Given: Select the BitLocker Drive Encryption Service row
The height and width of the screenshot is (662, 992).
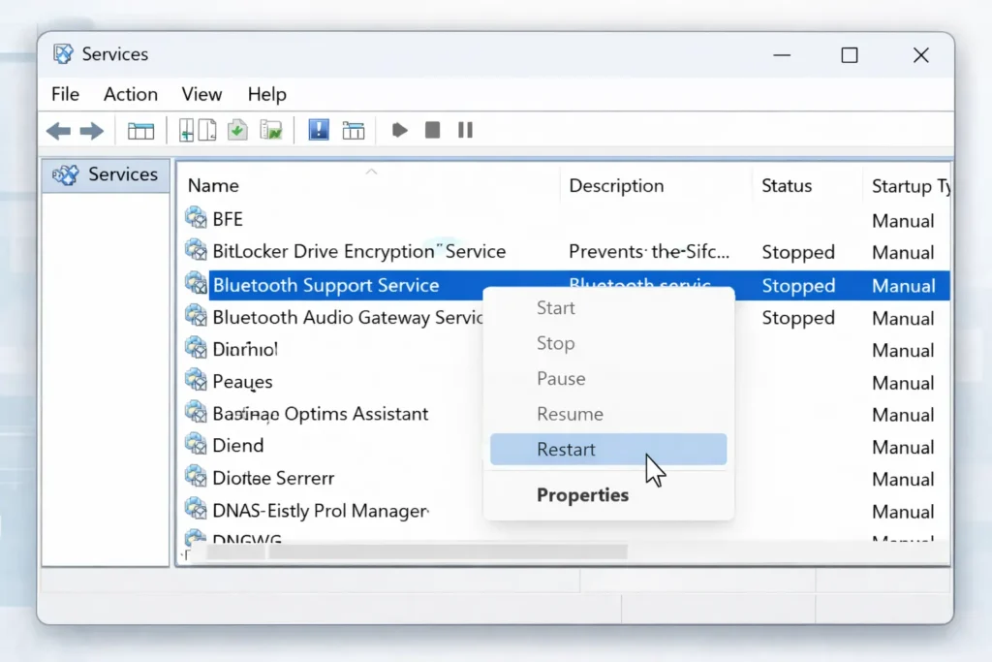Looking at the screenshot, I should (358, 251).
